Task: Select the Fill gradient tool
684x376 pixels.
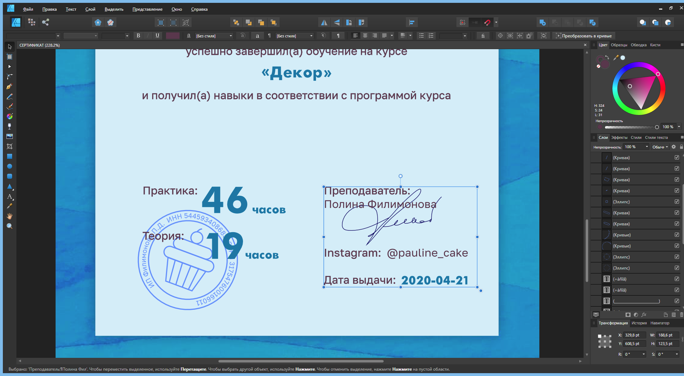Action: coord(10,116)
